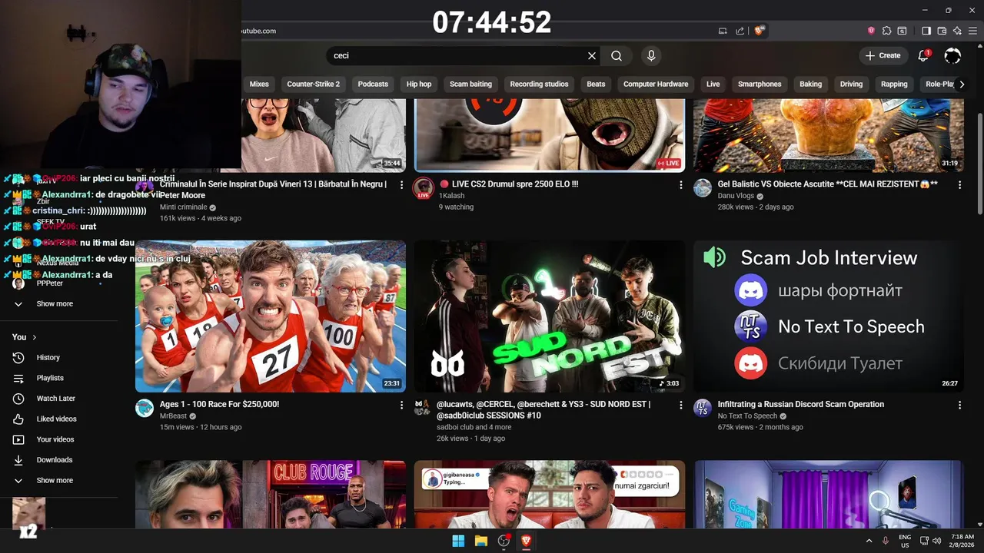Image resolution: width=984 pixels, height=553 pixels.
Task: Select the Computer Hardware filter chip
Action: 656,84
